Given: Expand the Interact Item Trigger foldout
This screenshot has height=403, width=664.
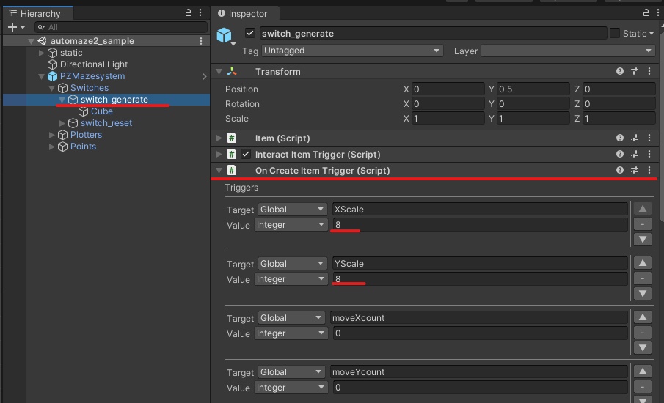Looking at the screenshot, I should (219, 154).
